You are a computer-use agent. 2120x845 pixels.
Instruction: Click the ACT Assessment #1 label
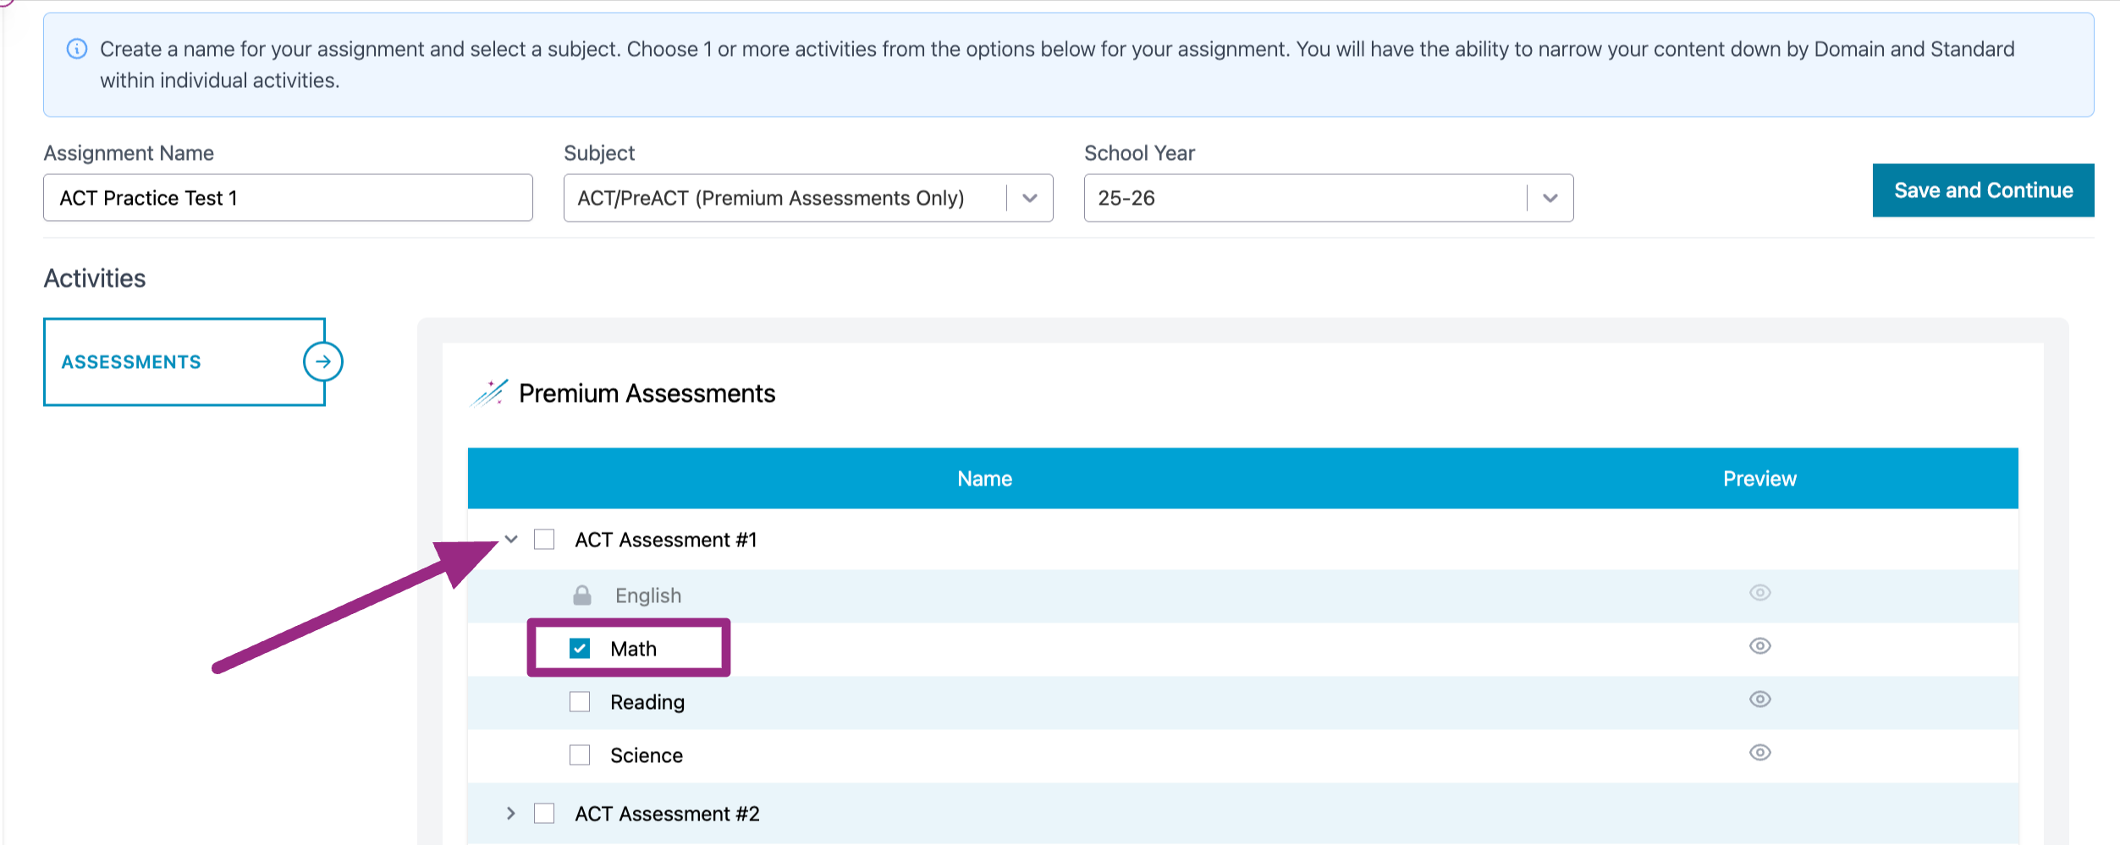(x=666, y=540)
